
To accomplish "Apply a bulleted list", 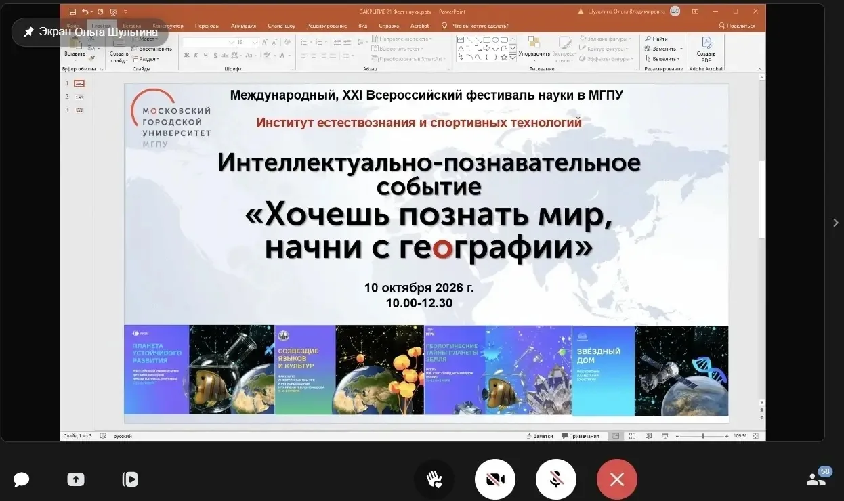I will tap(305, 42).
